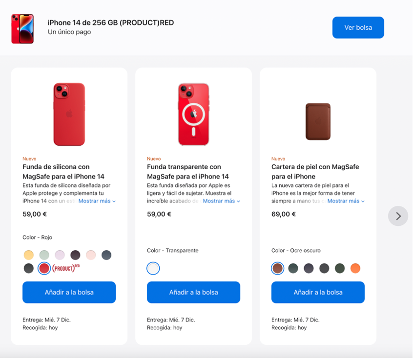This screenshot has height=358, width=413.
Task: Choose the orange leather wallet color
Action: pos(355,268)
